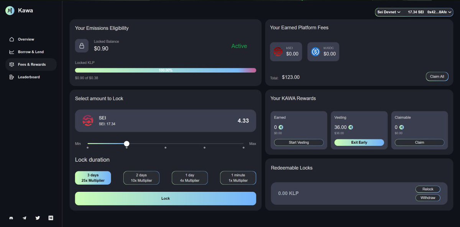Click the lock amount slider handle
Image resolution: width=460 pixels, height=227 pixels.
coord(127,144)
